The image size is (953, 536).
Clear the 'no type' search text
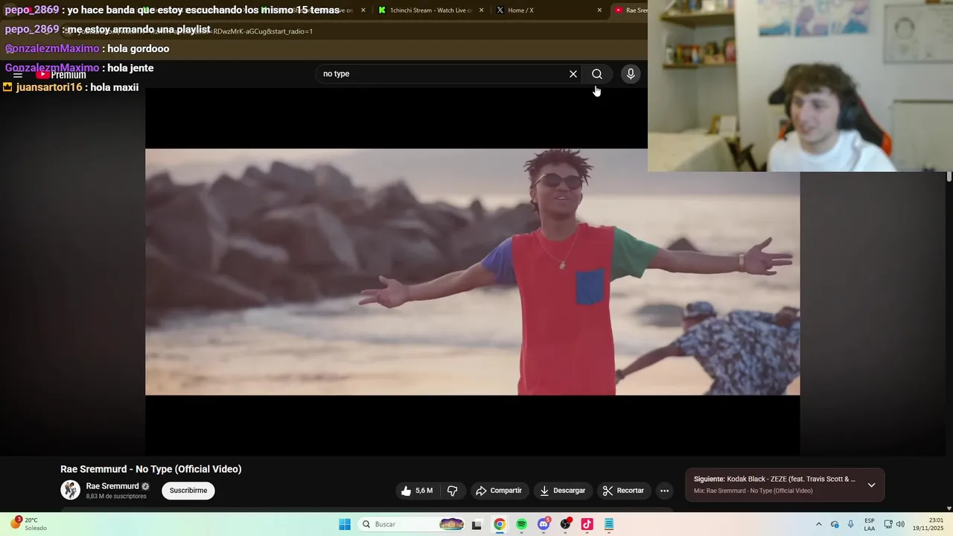coord(573,74)
